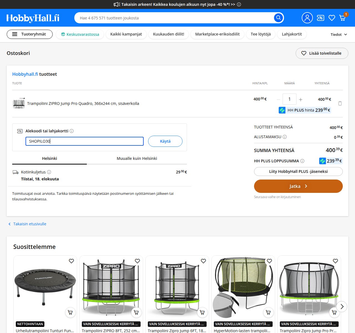Viewport: 355px width, 333px height.
Task: Continue checkout with Jatka button
Action: coord(298,186)
